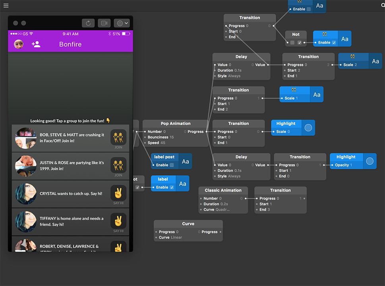
Task: Uncheck the Enable box on label patch
Action: tap(172, 187)
